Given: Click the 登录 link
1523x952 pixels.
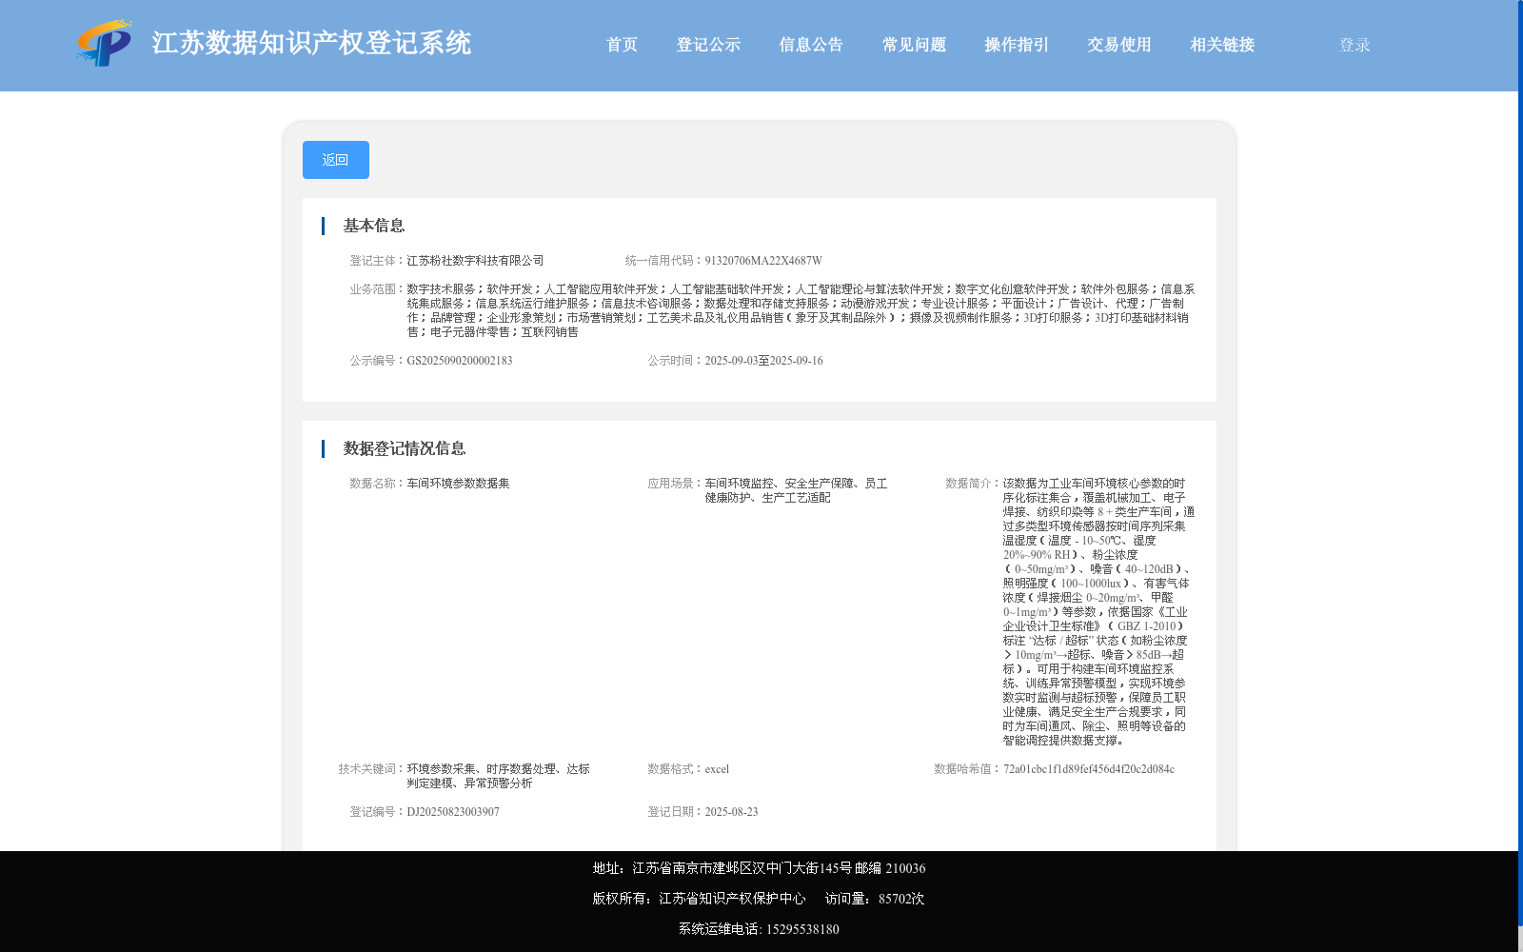Looking at the screenshot, I should [x=1355, y=45].
